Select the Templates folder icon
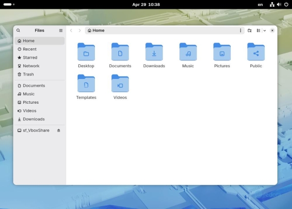292x209 pixels. click(x=86, y=84)
